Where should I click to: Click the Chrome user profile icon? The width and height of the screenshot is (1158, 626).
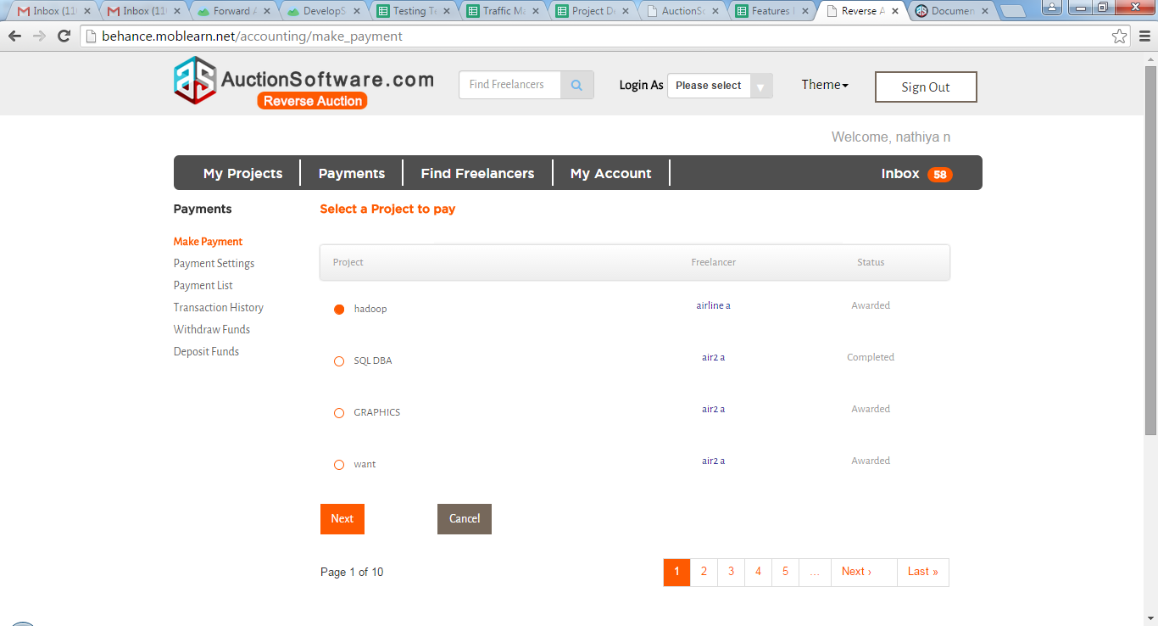point(1051,7)
